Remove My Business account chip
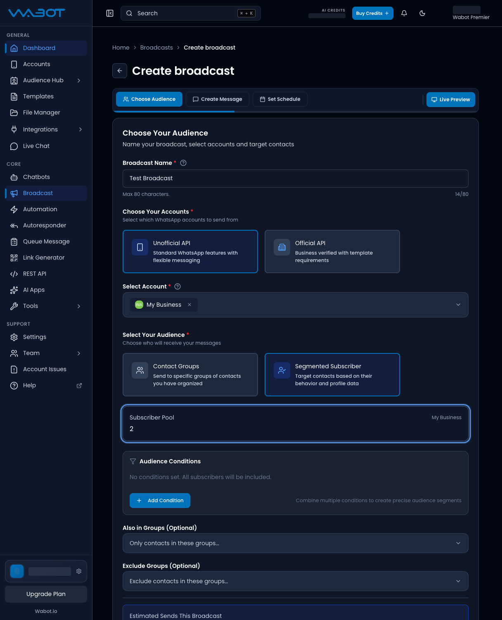 coord(189,305)
